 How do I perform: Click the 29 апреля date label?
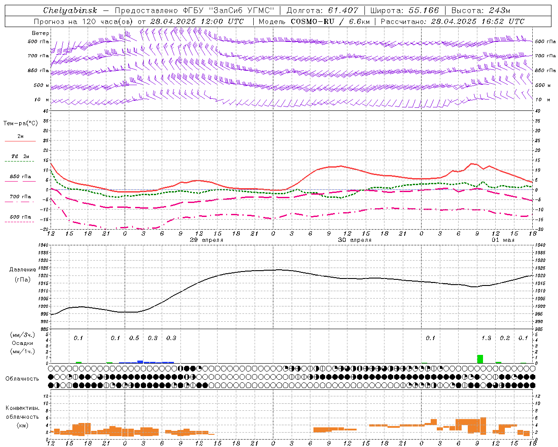pos(207,240)
